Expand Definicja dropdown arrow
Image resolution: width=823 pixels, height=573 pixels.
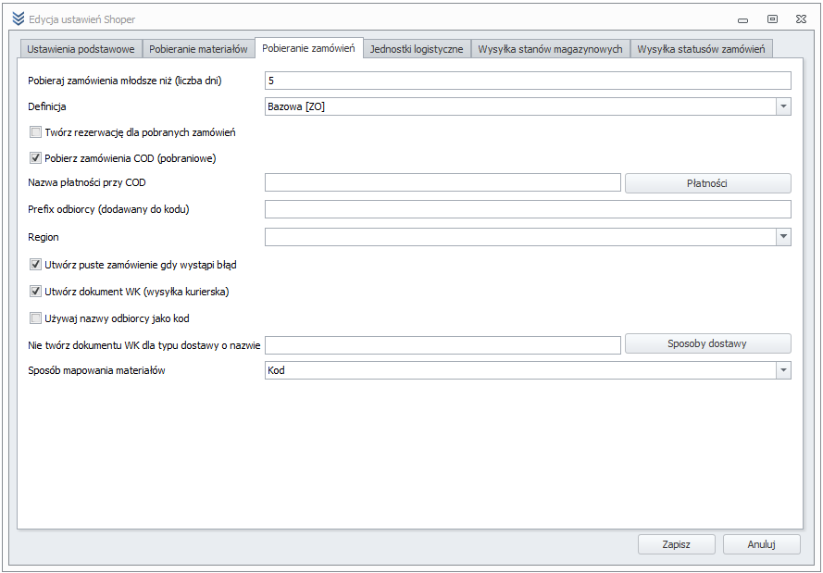783,106
